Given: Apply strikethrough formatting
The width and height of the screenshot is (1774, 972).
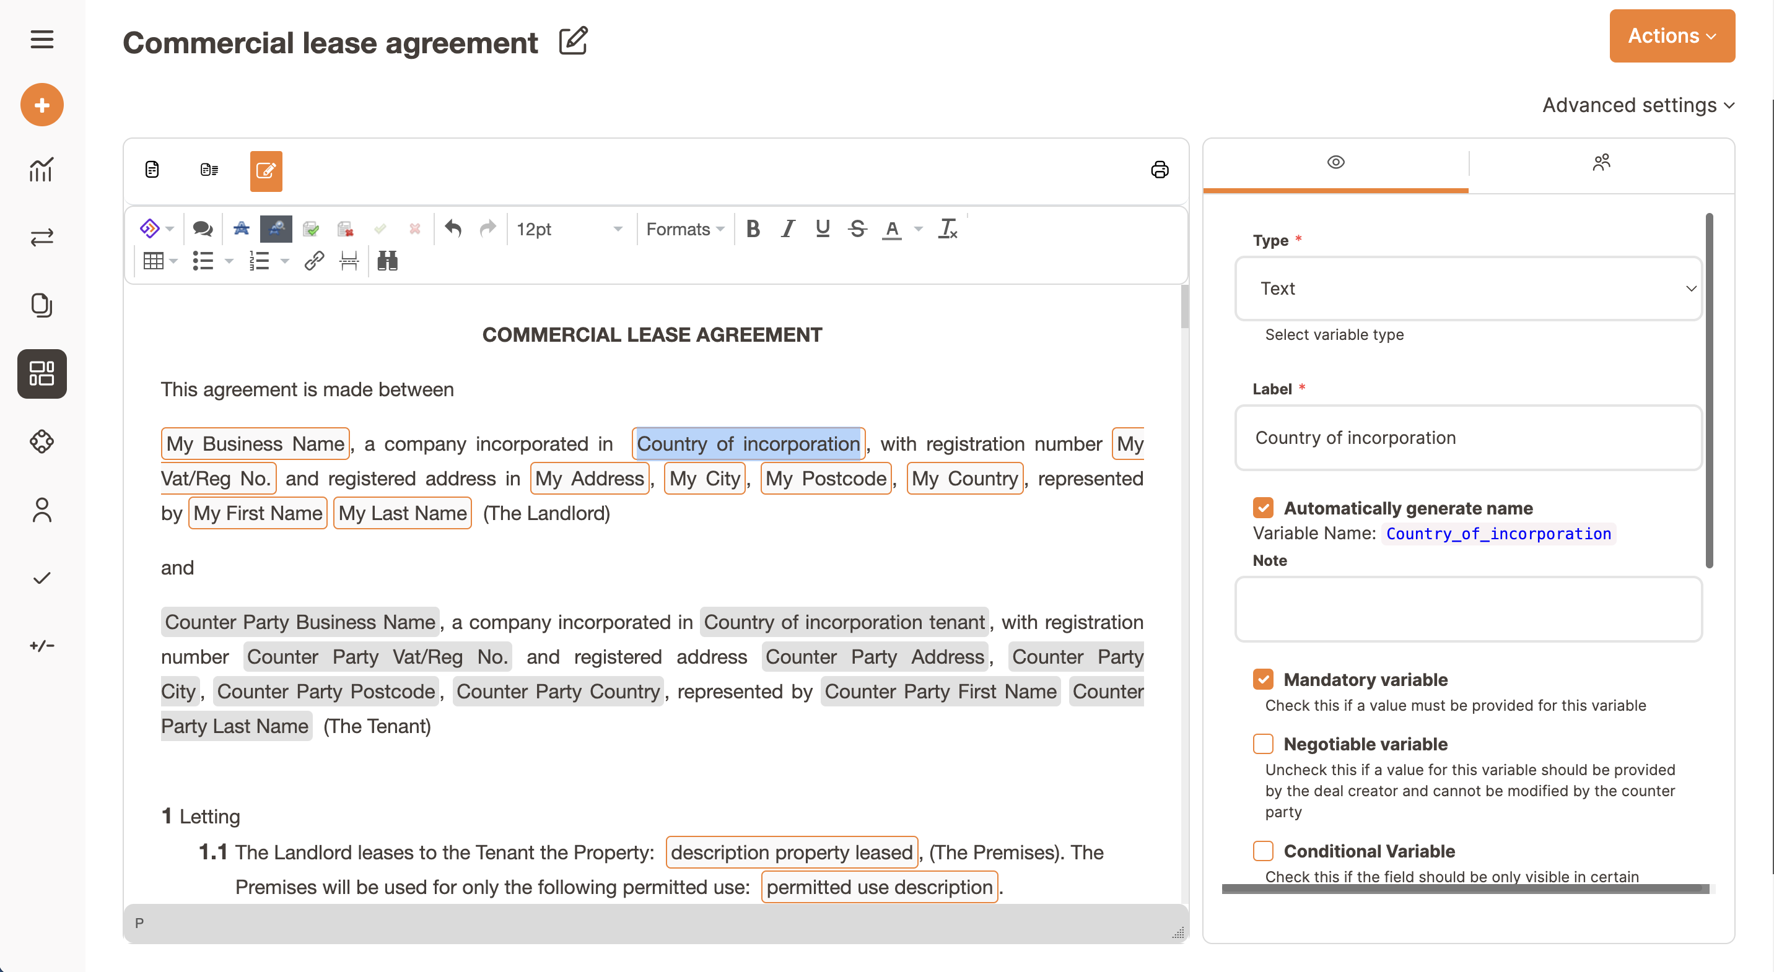Looking at the screenshot, I should click(857, 228).
